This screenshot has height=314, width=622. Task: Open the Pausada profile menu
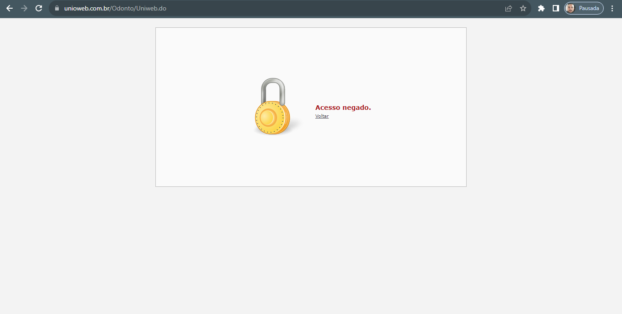[x=584, y=8]
